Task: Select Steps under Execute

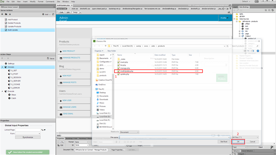Action: (x=14, y=95)
